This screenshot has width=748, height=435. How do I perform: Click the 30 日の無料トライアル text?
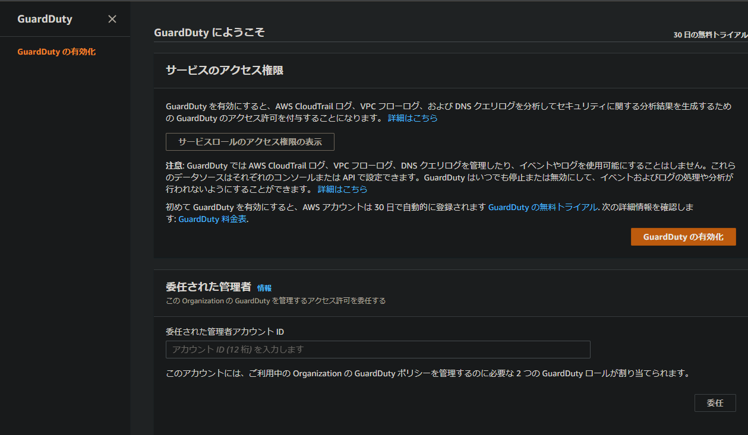(x=711, y=35)
